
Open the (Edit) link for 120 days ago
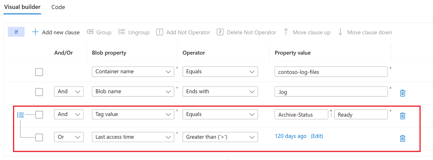click(317, 136)
